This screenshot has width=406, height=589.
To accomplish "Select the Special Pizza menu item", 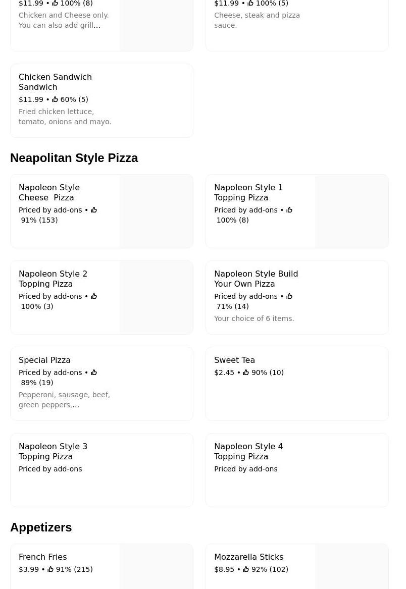I will point(44,360).
